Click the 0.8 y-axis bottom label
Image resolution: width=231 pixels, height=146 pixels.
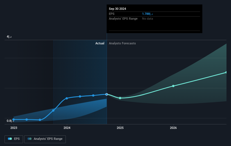[x=10, y=121]
